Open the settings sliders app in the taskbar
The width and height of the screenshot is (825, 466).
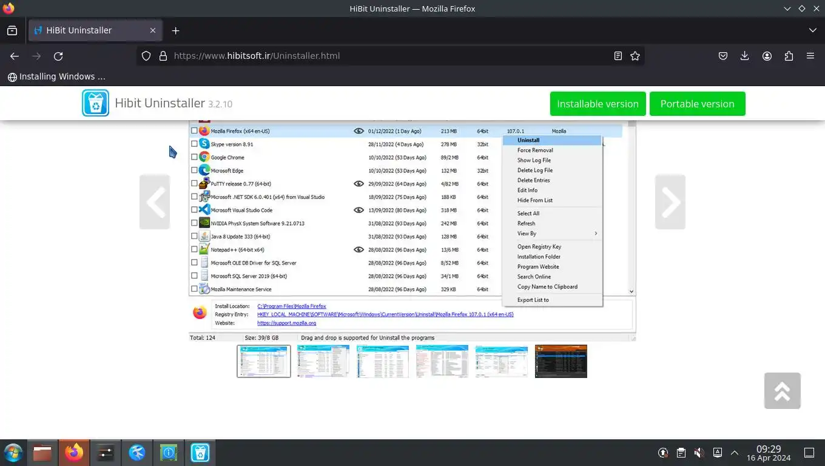pyautogui.click(x=106, y=453)
